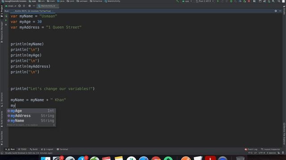Open the Build tool window

[34, 149]
